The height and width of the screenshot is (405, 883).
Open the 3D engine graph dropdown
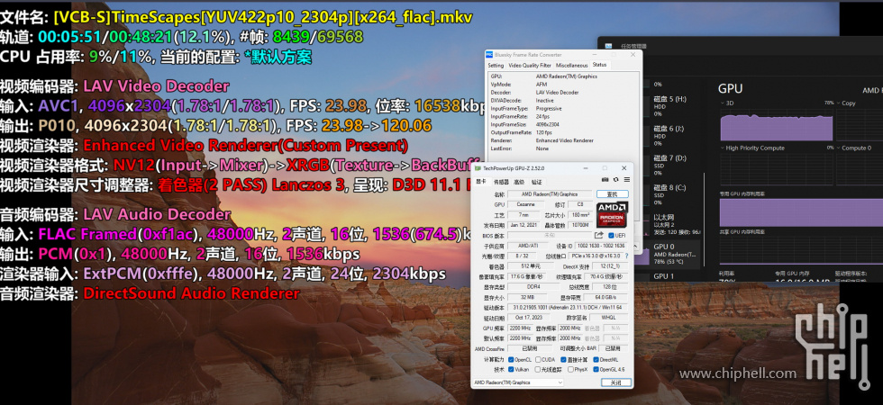pos(723,103)
